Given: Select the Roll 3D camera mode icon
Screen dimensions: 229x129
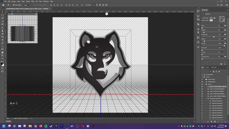Looking at the screenshot, I should [97, 5].
